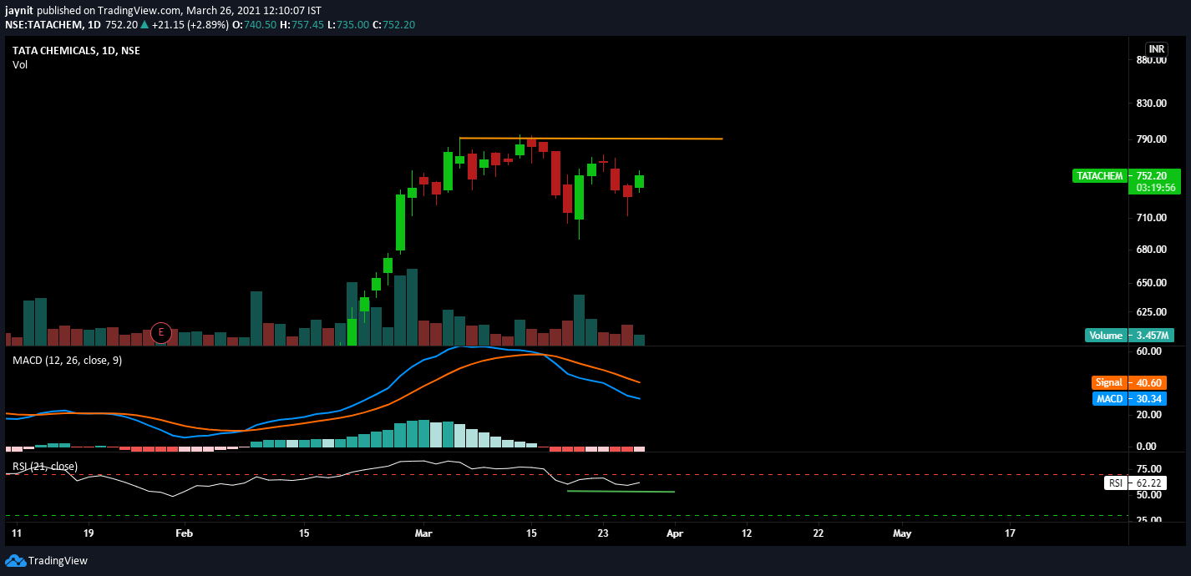The image size is (1191, 576).
Task: Click the '19' date on the time axis
Action: tap(89, 533)
